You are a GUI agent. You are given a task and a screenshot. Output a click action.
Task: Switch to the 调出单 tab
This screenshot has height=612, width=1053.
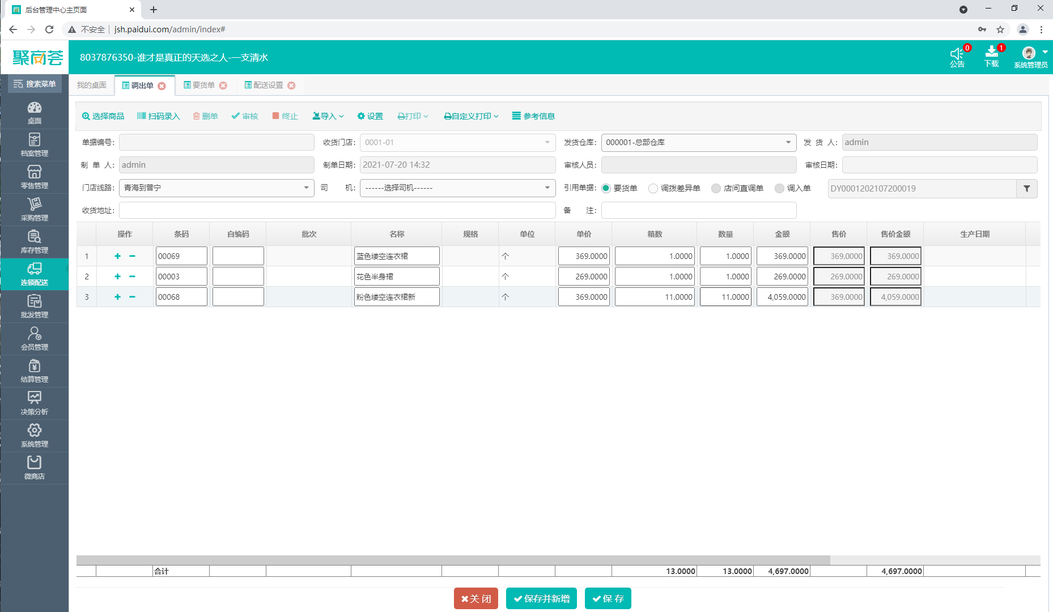pyautogui.click(x=138, y=86)
